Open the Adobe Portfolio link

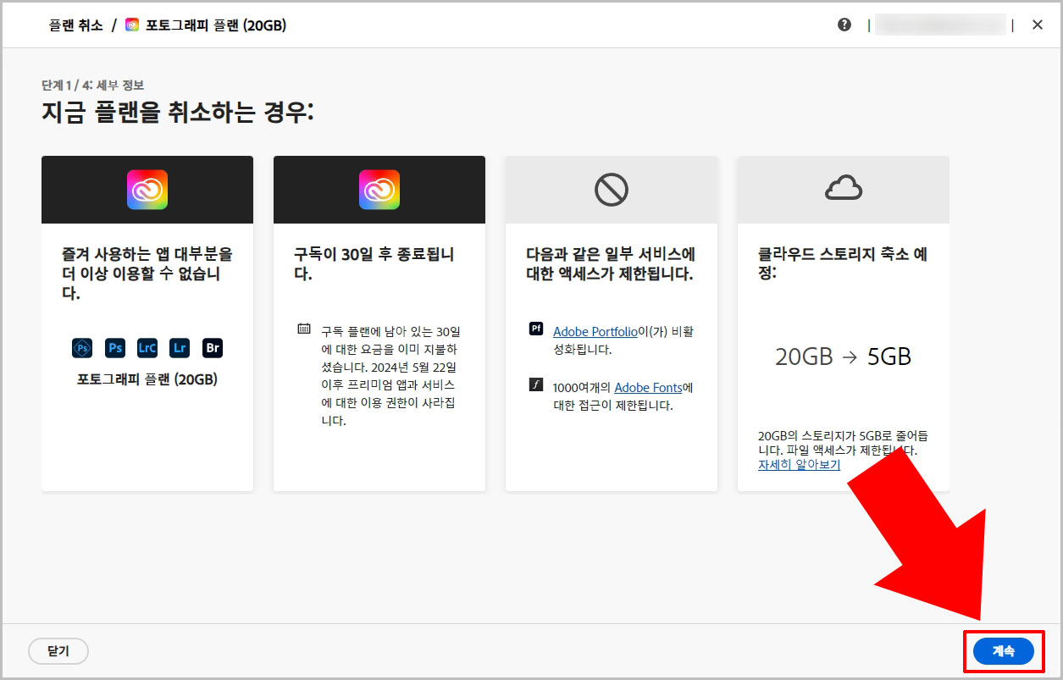point(595,332)
